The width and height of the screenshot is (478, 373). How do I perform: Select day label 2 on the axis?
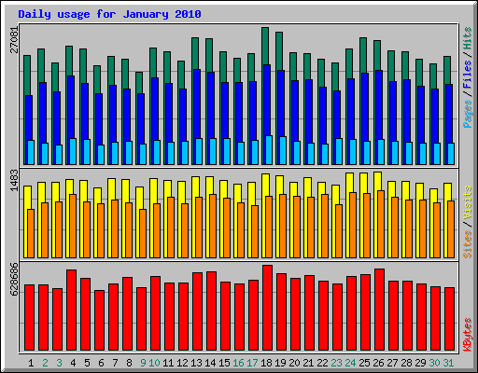[45, 363]
